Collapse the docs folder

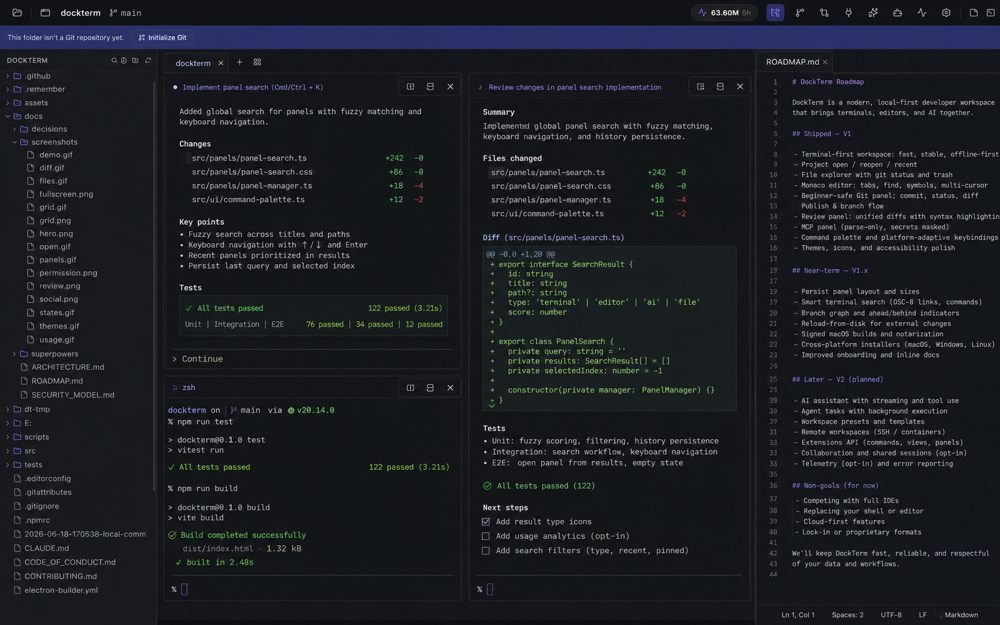tap(8, 117)
